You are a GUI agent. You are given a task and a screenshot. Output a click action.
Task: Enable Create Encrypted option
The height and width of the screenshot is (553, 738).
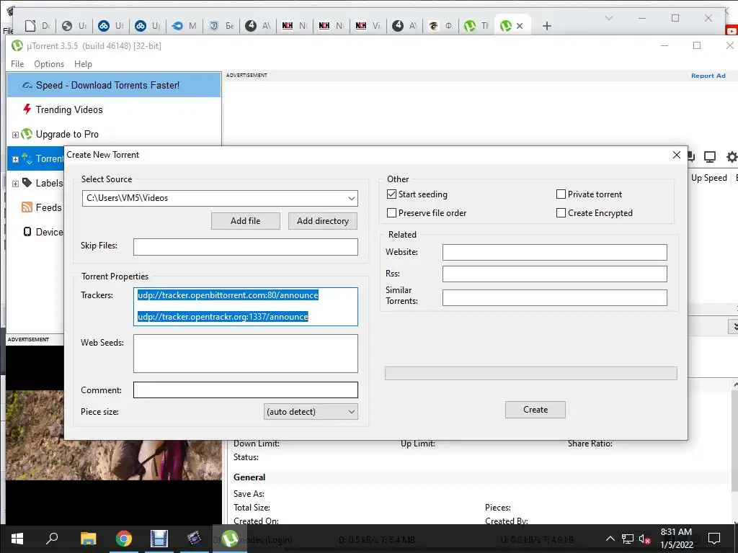561,213
